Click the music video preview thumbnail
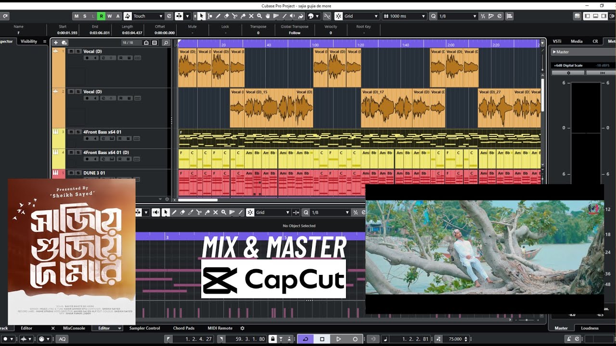 point(485,248)
